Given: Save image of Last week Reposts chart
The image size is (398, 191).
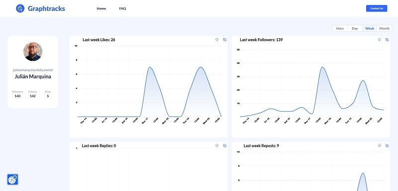Looking at the screenshot, I should click(387, 145).
